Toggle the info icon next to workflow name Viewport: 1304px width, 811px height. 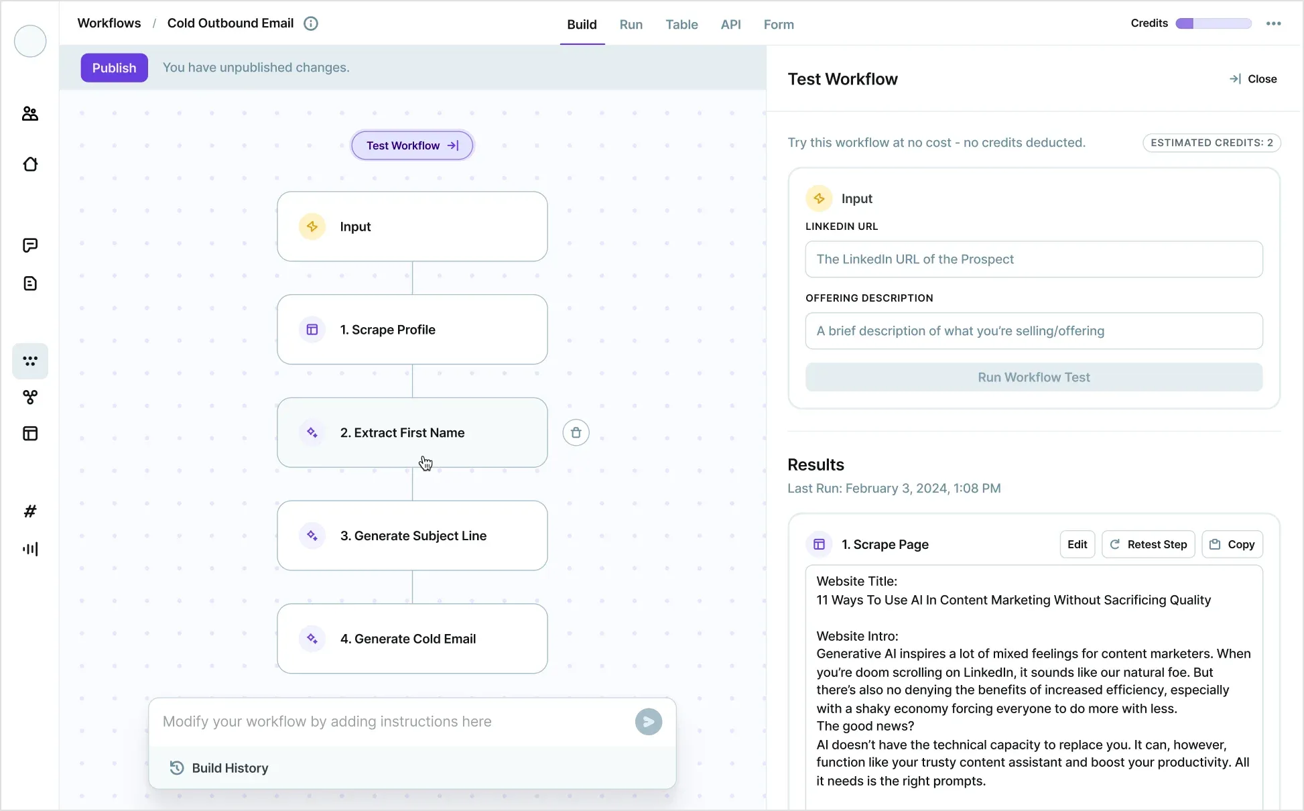(x=311, y=23)
